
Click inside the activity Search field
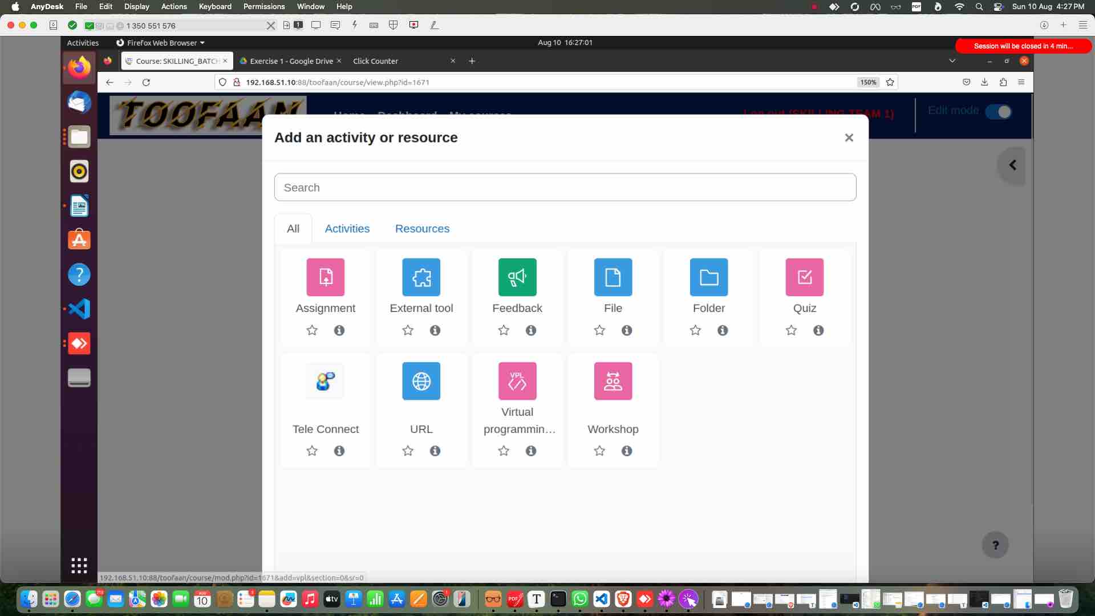pos(565,187)
